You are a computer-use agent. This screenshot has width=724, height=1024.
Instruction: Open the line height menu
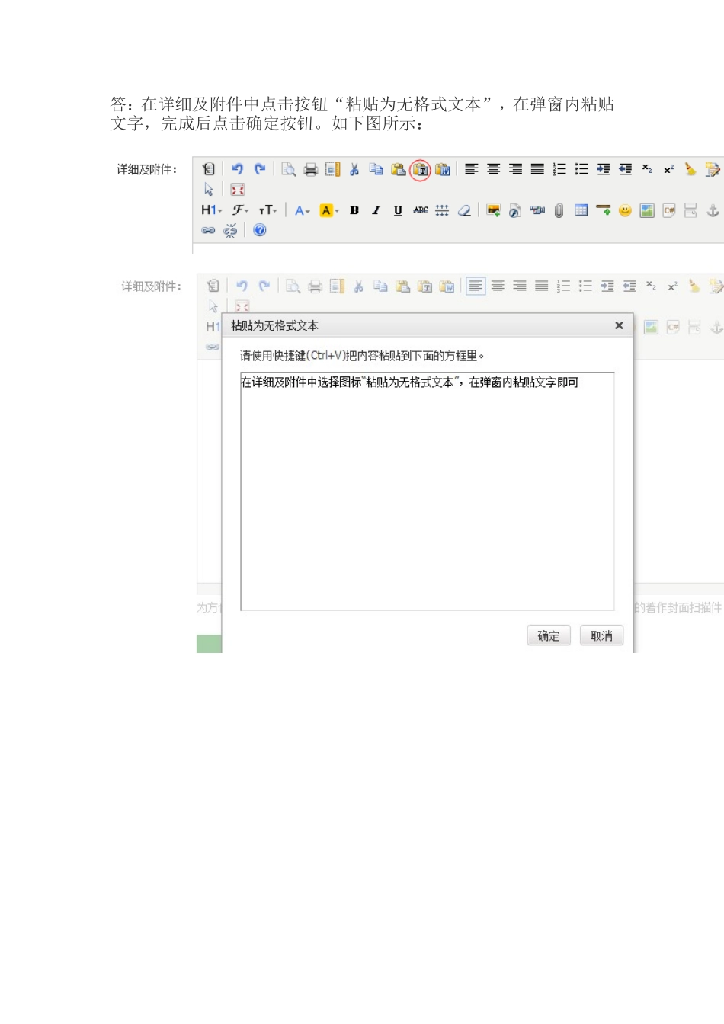tap(442, 210)
